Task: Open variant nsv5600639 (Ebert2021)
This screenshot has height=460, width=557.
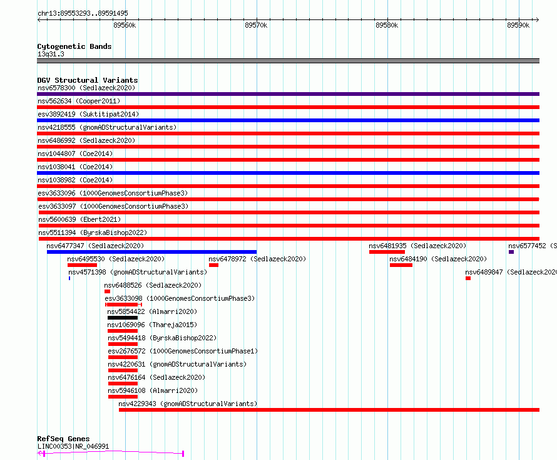Action: tap(79, 219)
